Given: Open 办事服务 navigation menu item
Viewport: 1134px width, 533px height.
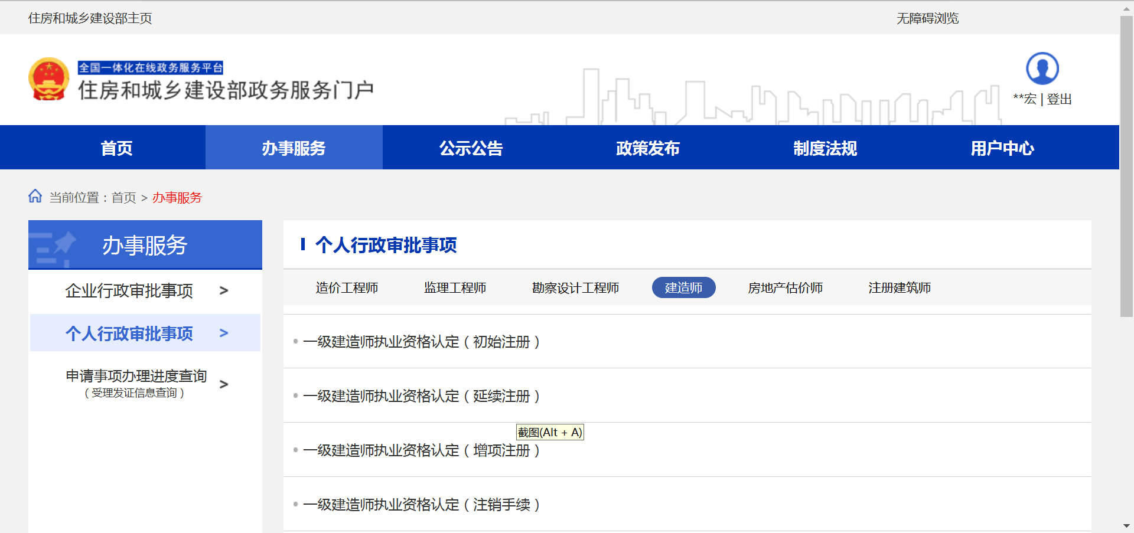Looking at the screenshot, I should point(294,148).
